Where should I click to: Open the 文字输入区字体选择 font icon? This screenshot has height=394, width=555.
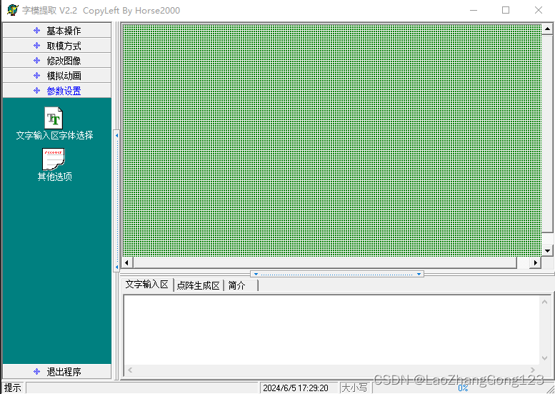(x=54, y=118)
